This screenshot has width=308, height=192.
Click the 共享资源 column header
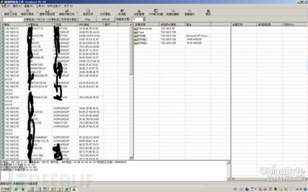pyautogui.click(x=146, y=25)
